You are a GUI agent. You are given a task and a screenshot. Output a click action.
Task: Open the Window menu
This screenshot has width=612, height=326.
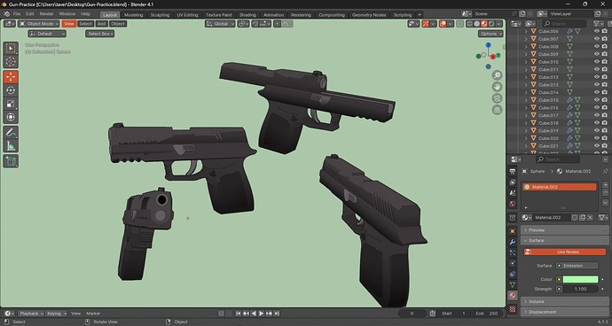(x=67, y=14)
